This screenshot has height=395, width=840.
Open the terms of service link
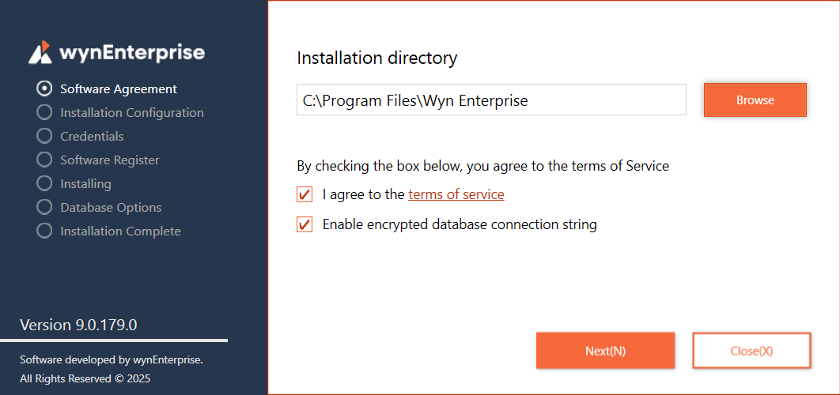click(x=456, y=194)
